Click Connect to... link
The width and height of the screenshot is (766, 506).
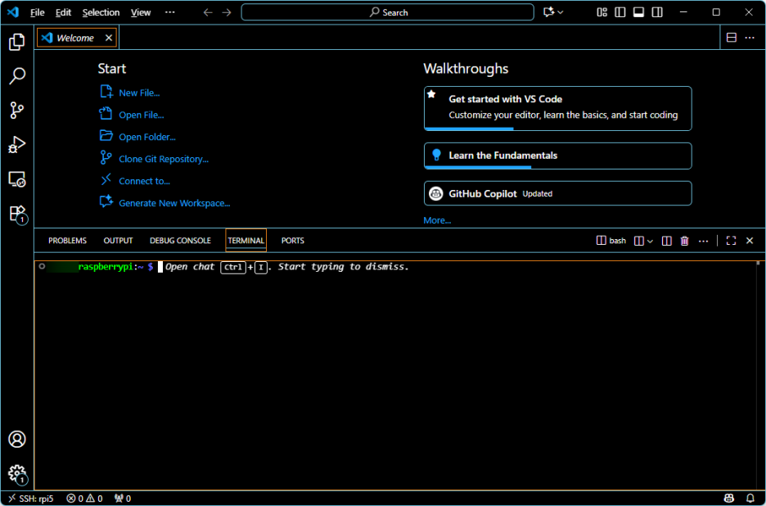[144, 181]
